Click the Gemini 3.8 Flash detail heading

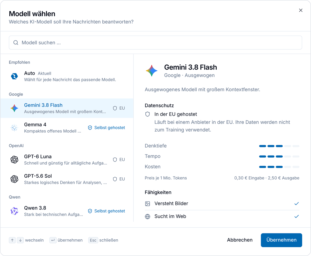click(190, 67)
